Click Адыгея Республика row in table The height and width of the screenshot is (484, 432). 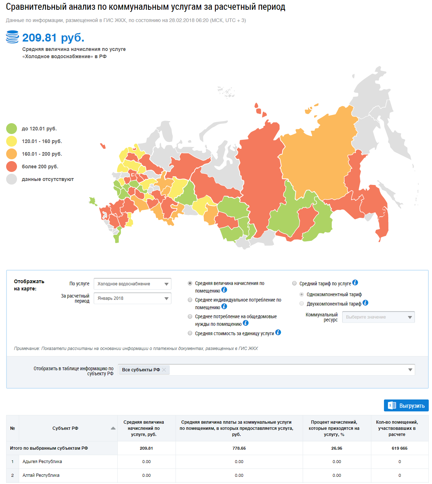[x=42, y=462]
